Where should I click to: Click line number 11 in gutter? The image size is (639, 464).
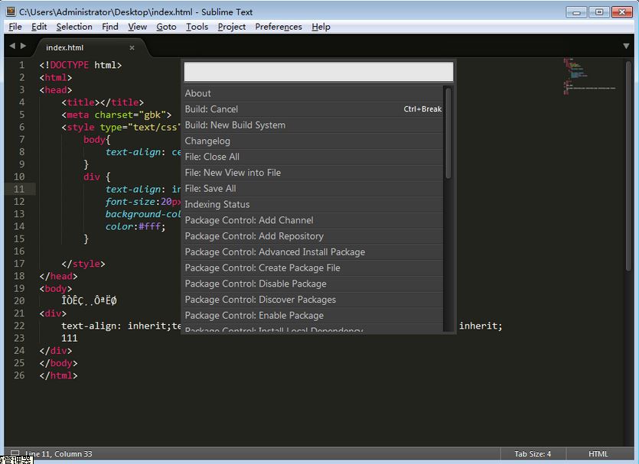(19, 189)
